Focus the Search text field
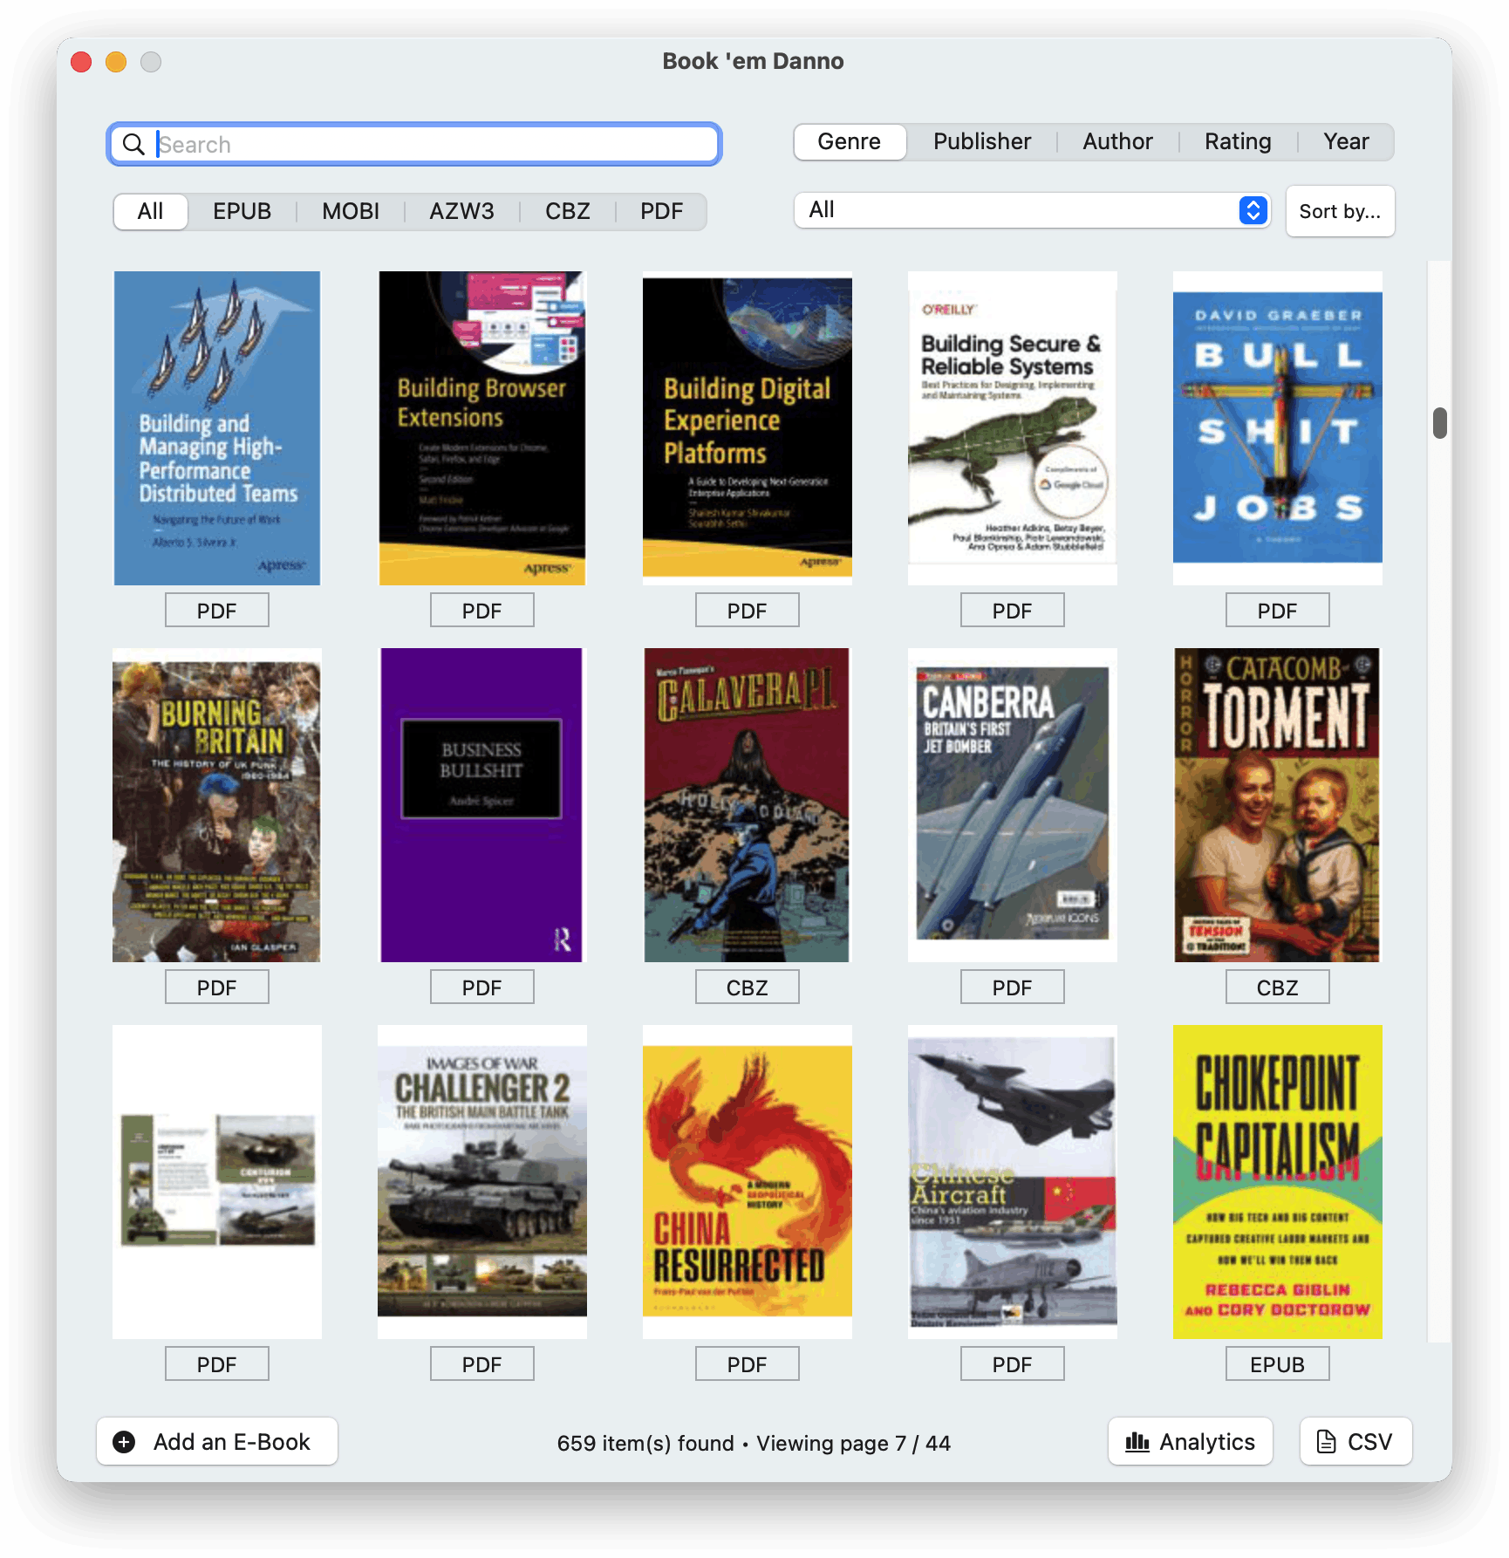 click(x=414, y=144)
